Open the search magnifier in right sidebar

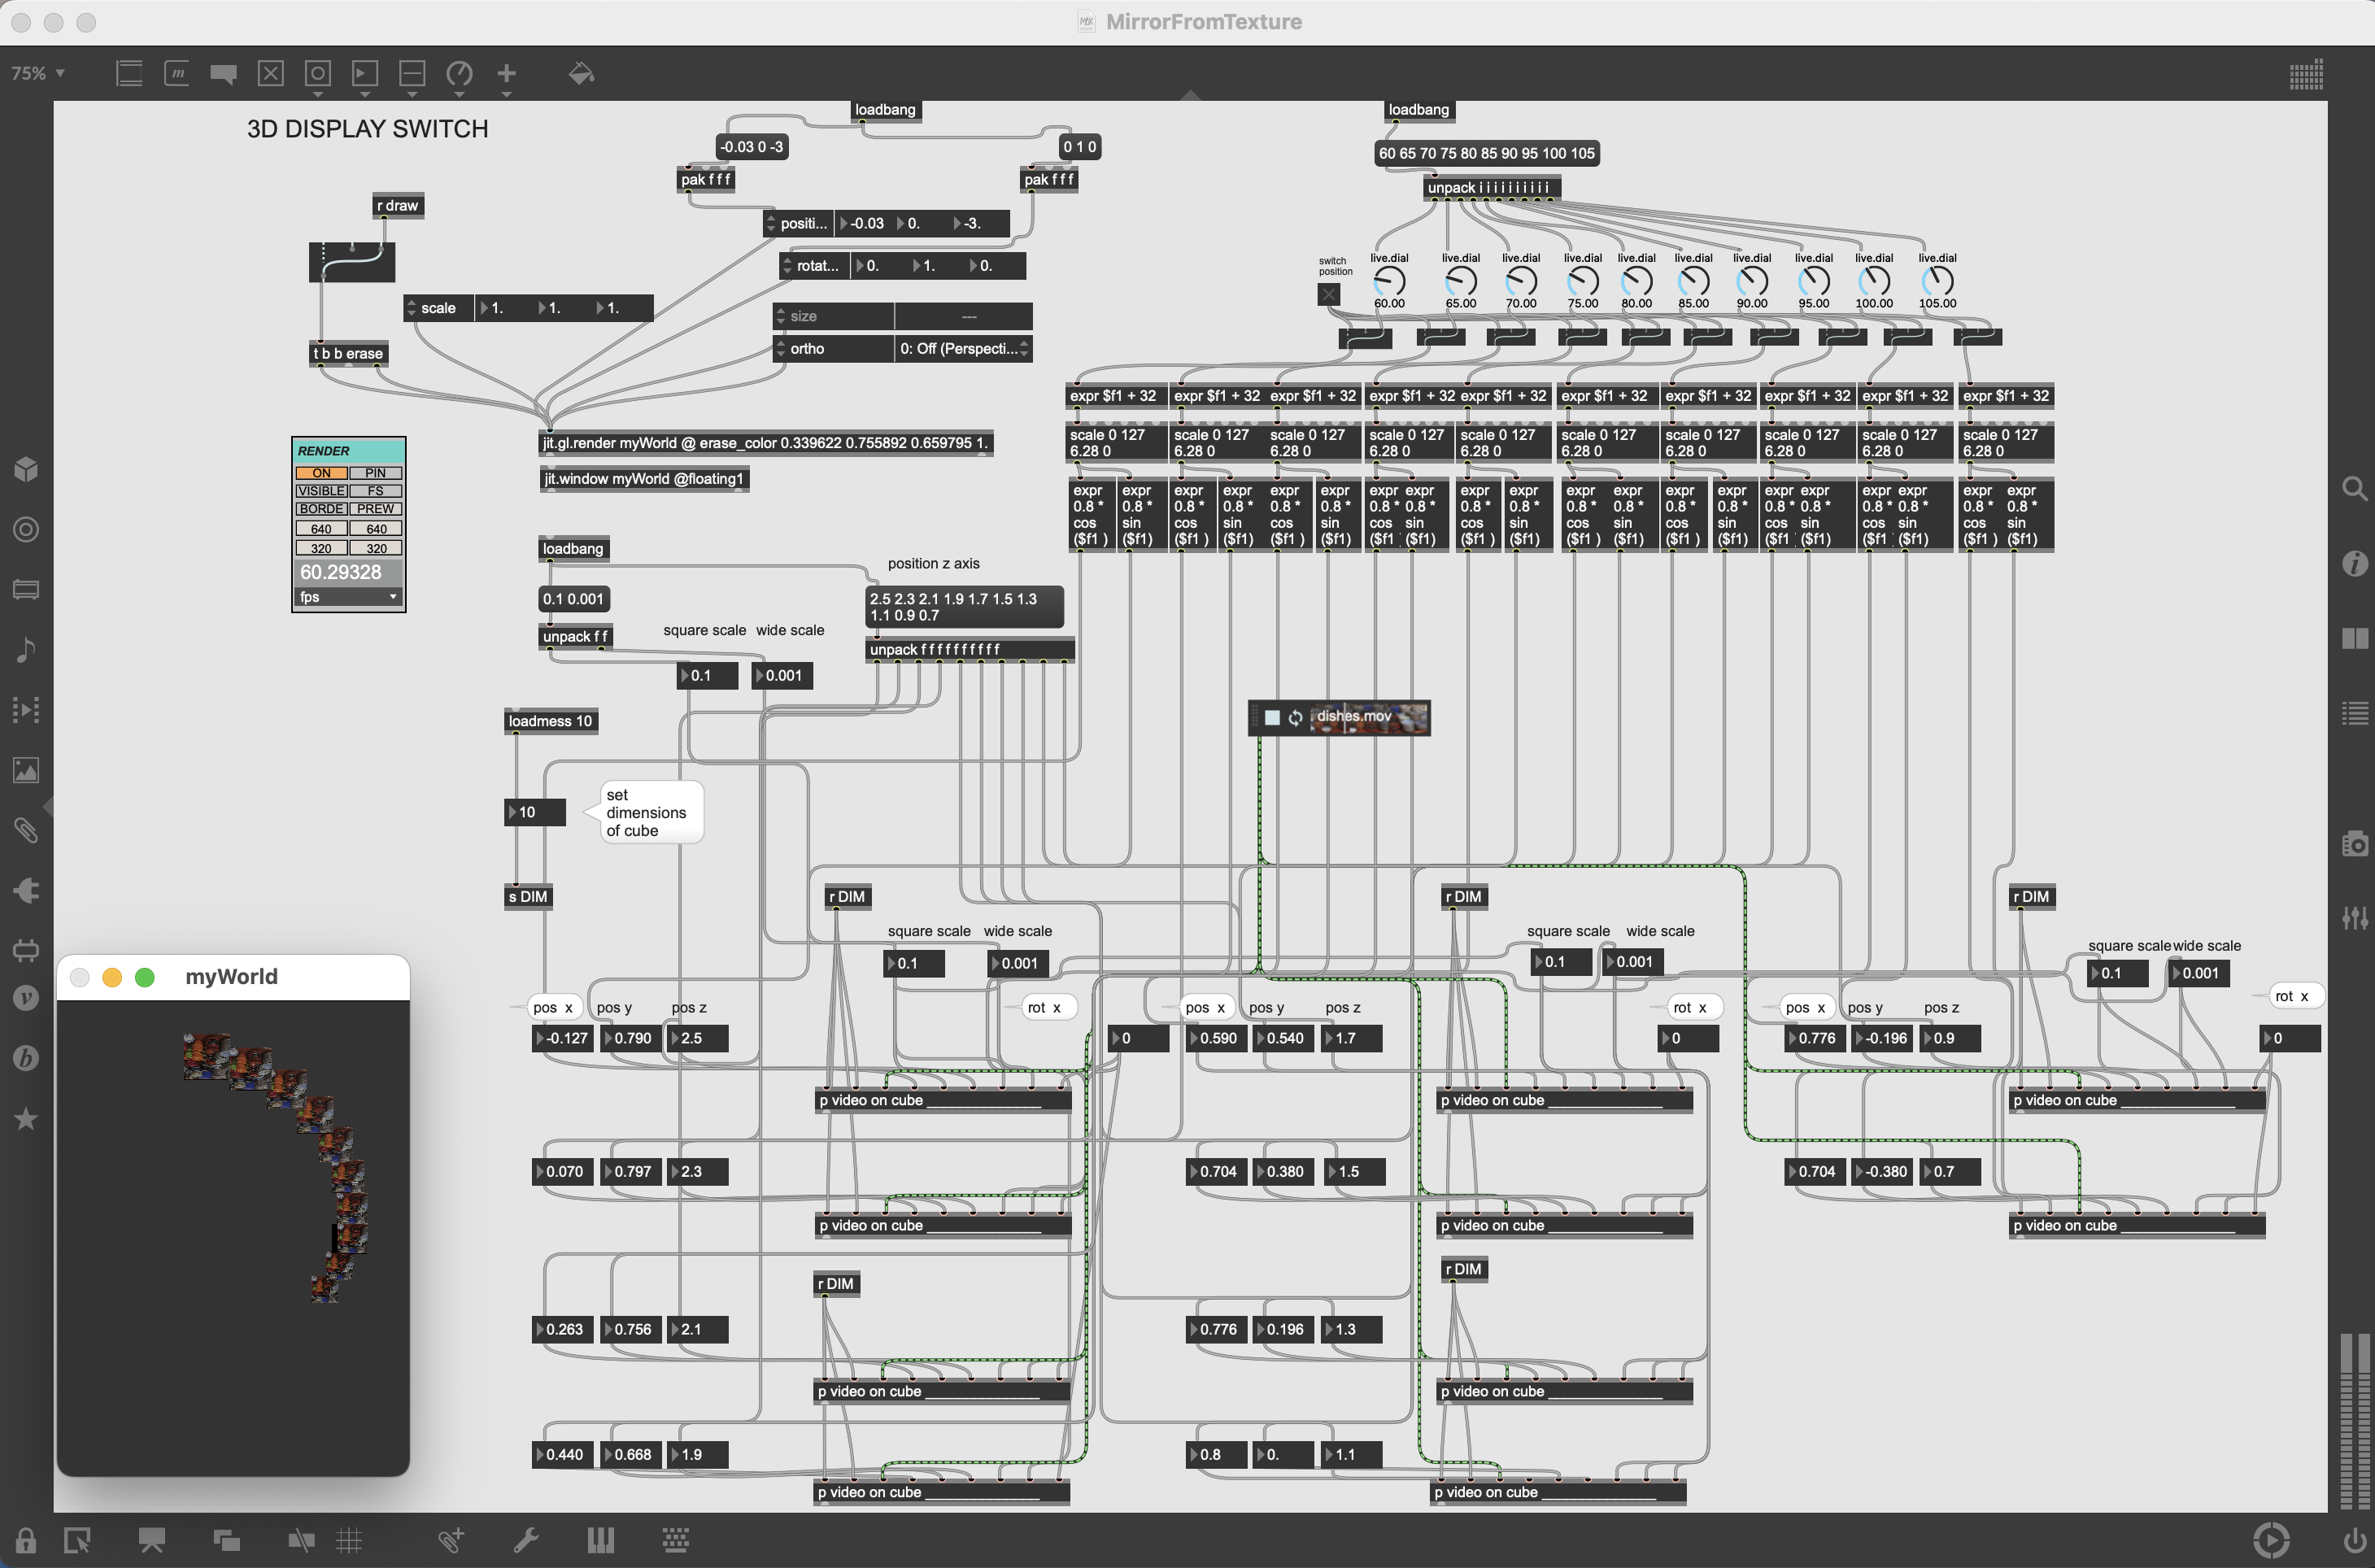2354,488
